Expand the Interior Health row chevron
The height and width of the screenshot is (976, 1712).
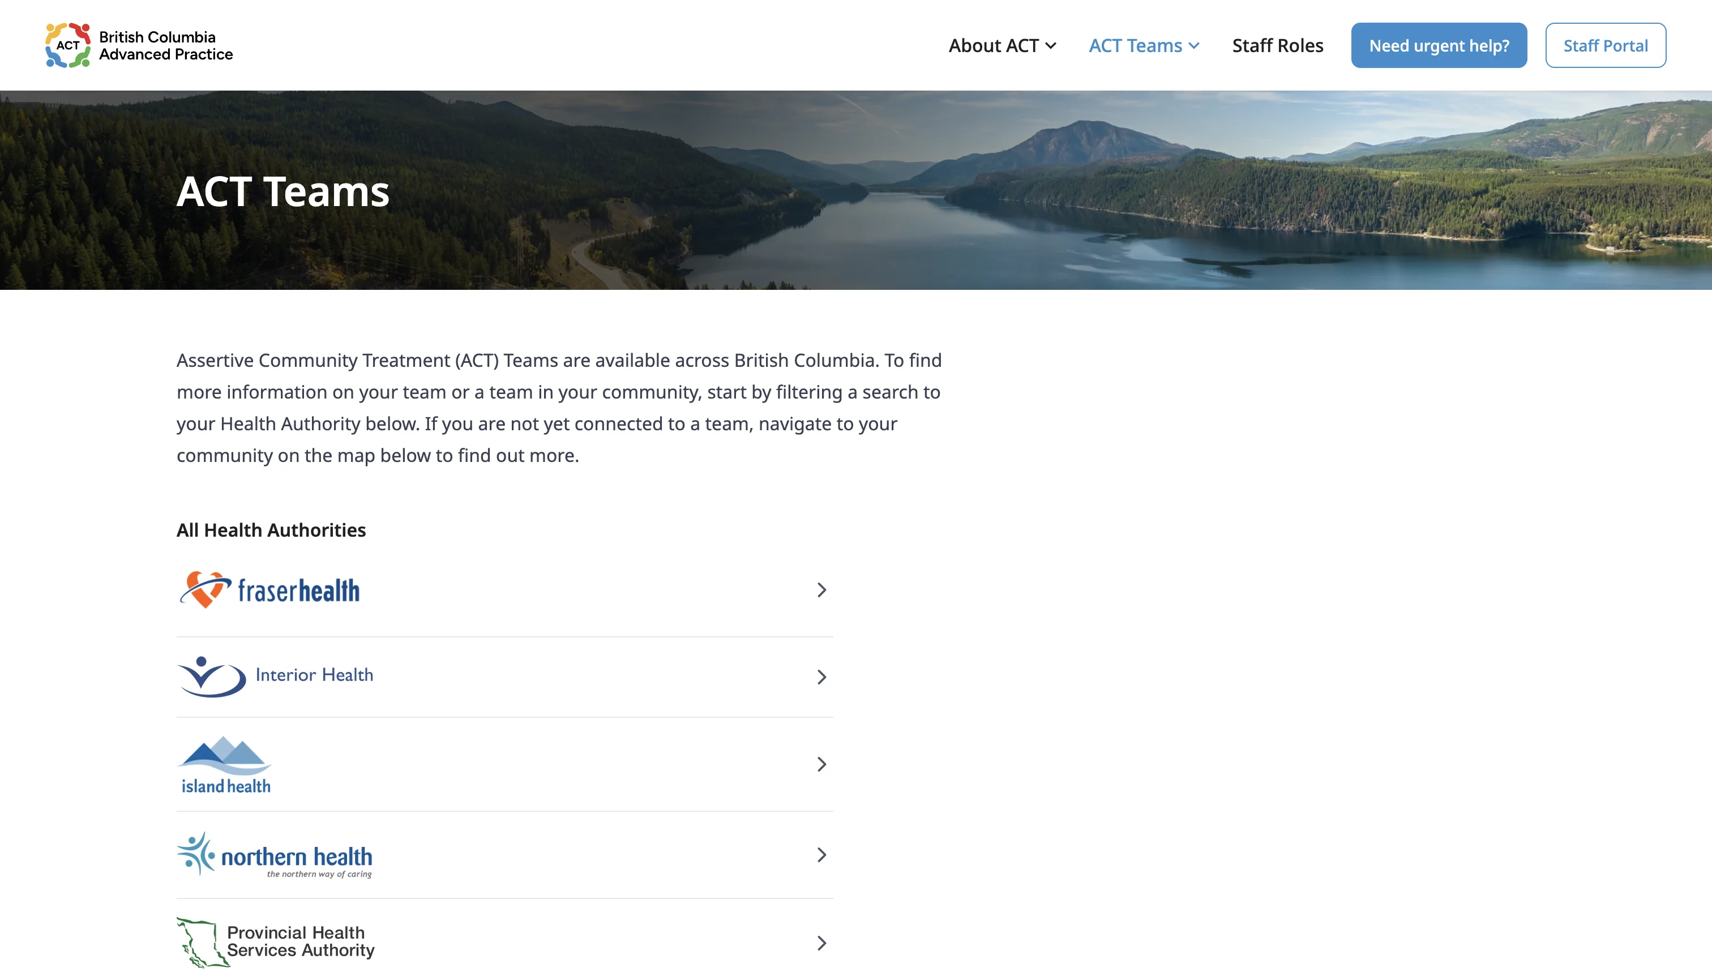[x=821, y=677]
